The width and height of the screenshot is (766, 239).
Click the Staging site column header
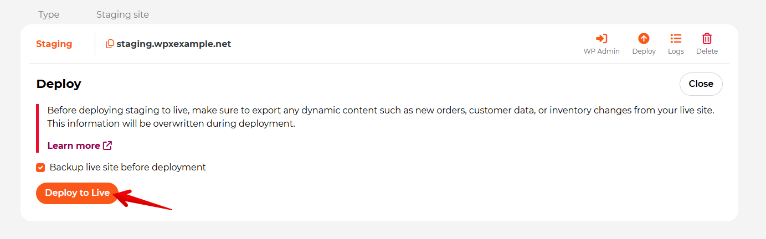pos(122,14)
